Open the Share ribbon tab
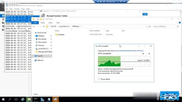Screen dimensions: 182x102 point(50,23)
